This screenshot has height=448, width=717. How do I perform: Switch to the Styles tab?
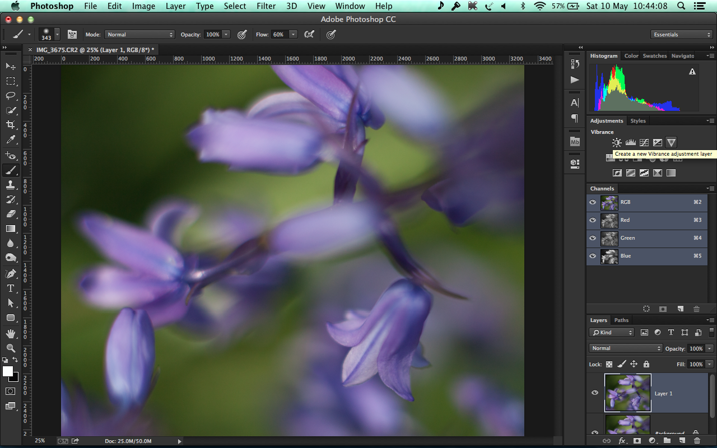(x=638, y=121)
